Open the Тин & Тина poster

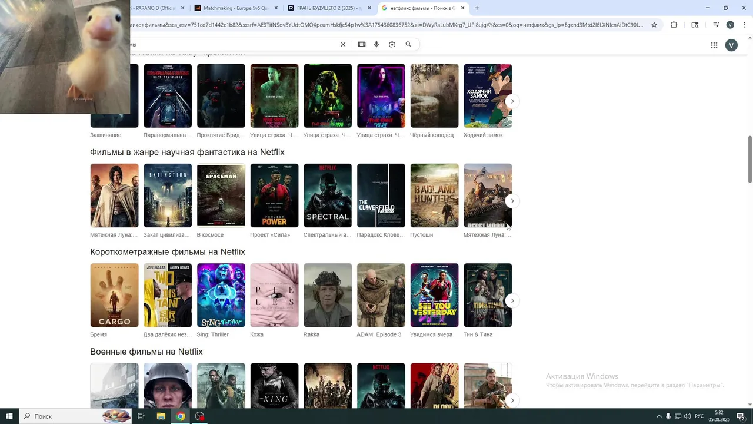[x=488, y=295]
